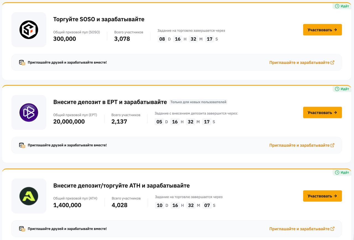Image resolution: width=354 pixels, height=240 pixels.
Task: Click the Только для новых пользователей tag
Action: click(x=198, y=102)
